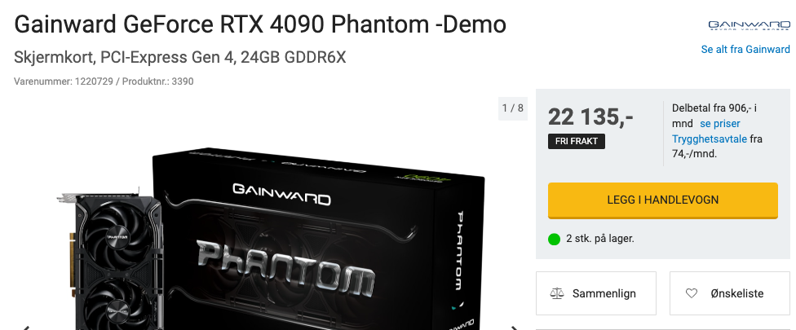
Task: Click the 1 / 8 image counter
Action: tap(513, 108)
